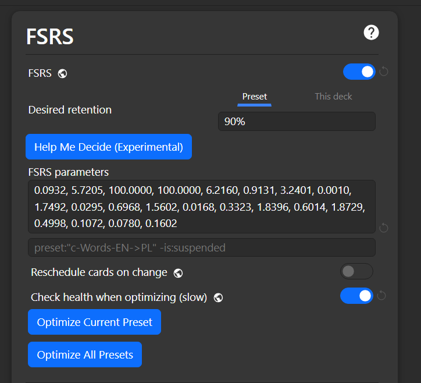The height and width of the screenshot is (383, 421).
Task: Click the revert arrow beside FSRS parameters box
Action: tap(384, 228)
